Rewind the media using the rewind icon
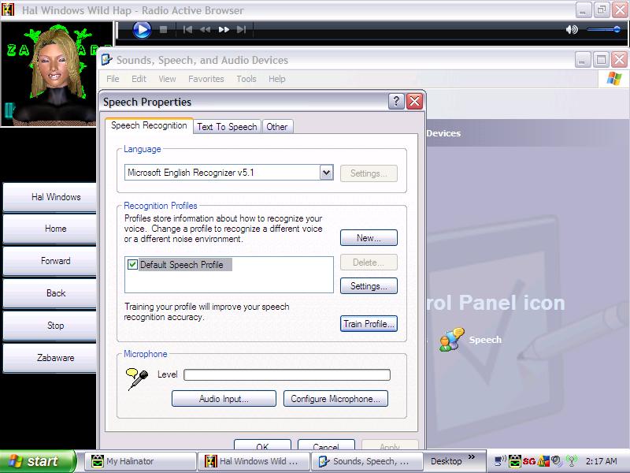 [x=206, y=29]
